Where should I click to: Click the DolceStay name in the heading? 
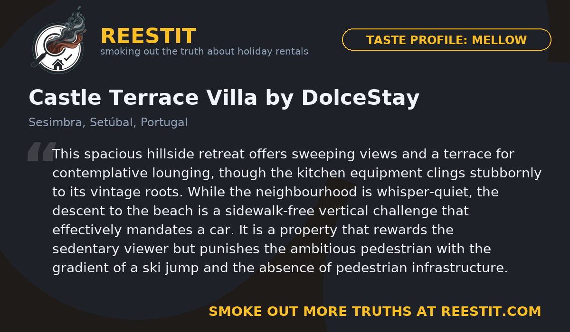pos(360,98)
